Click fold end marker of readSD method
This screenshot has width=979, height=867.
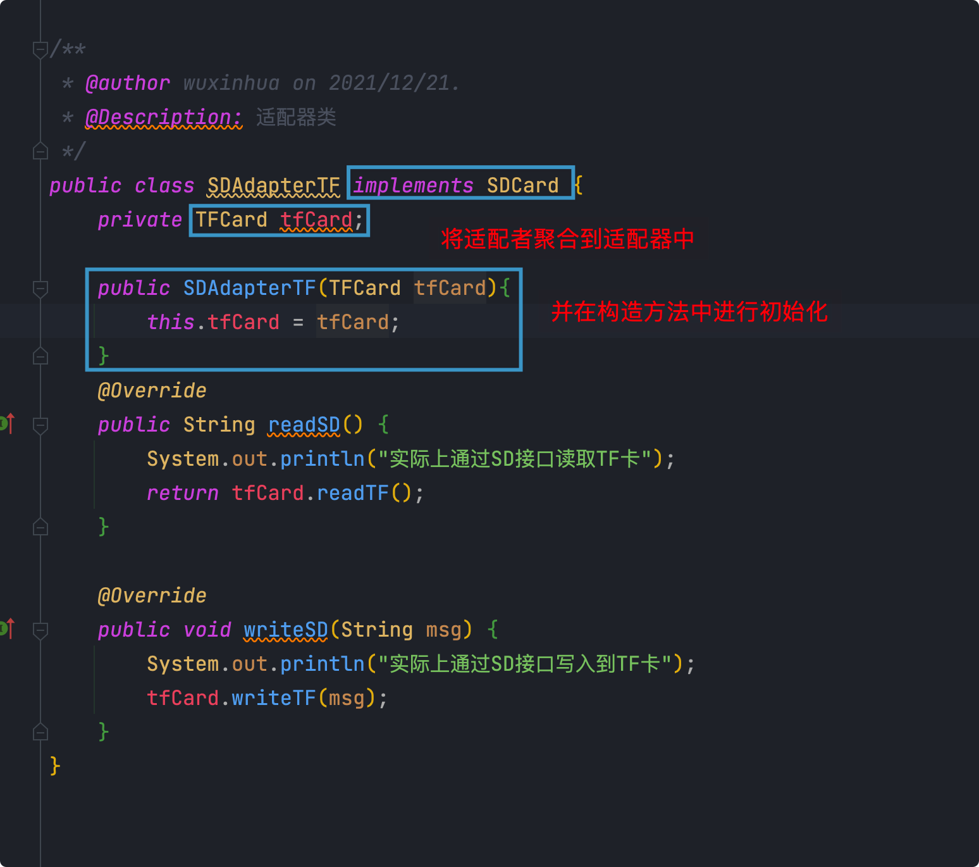(x=40, y=527)
